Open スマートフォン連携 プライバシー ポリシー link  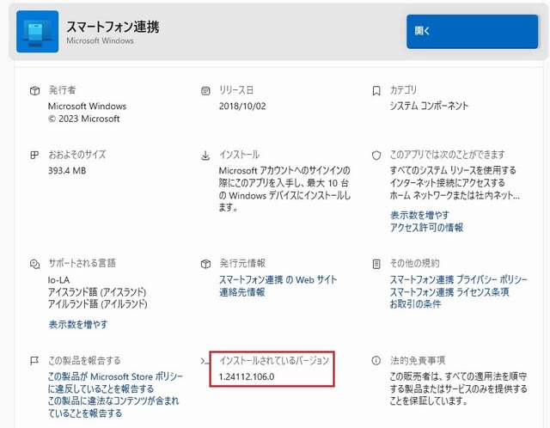pos(458,279)
